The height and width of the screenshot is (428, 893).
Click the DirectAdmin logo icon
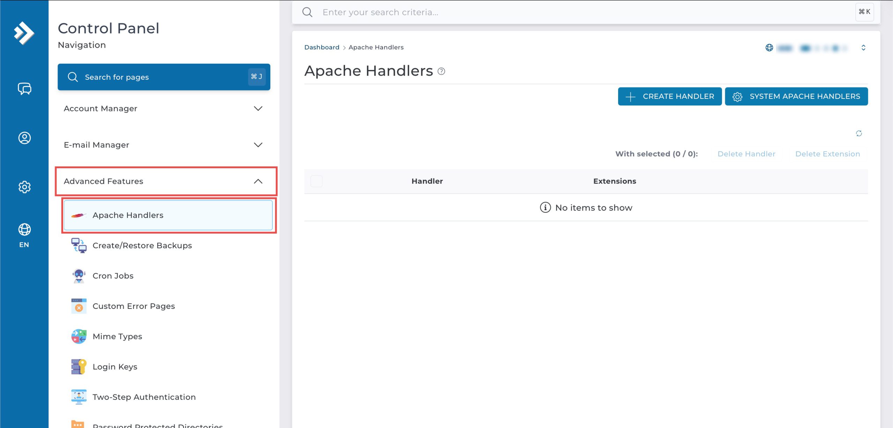click(x=24, y=33)
